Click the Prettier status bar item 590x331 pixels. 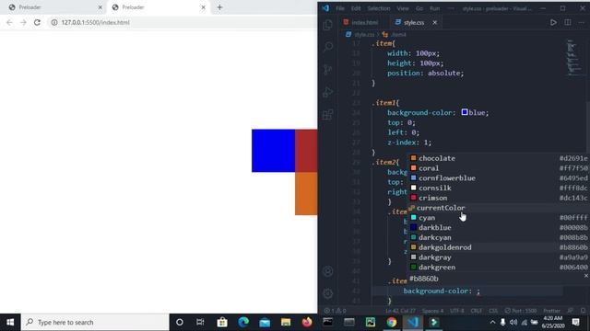click(551, 311)
